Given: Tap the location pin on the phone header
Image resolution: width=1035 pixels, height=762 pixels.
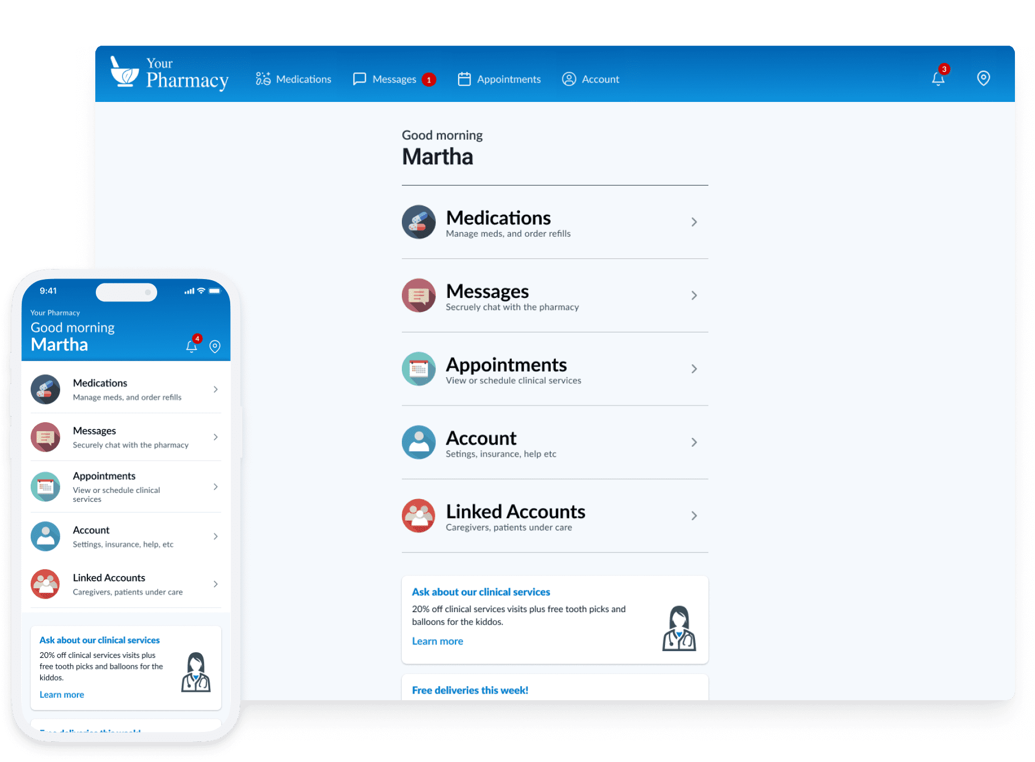Looking at the screenshot, I should click(x=215, y=346).
